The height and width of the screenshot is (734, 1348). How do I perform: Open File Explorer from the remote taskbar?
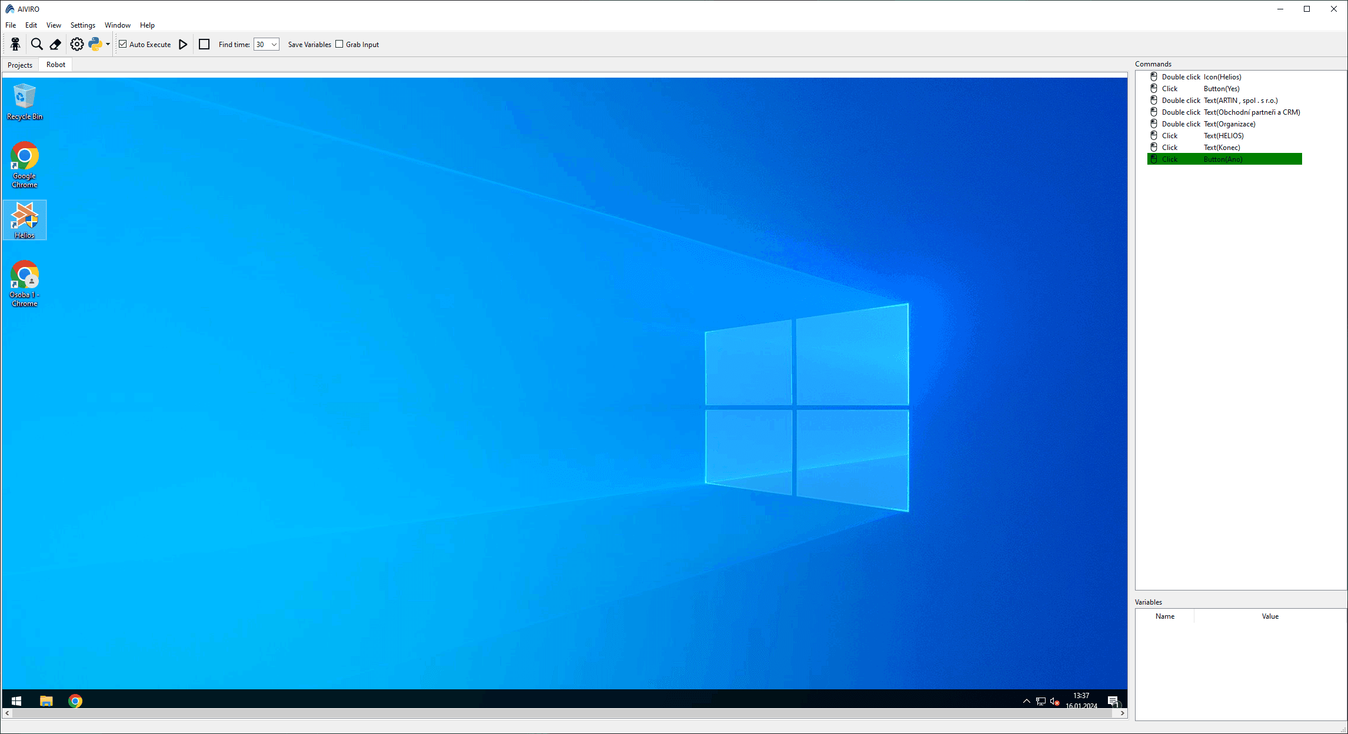pyautogui.click(x=46, y=700)
